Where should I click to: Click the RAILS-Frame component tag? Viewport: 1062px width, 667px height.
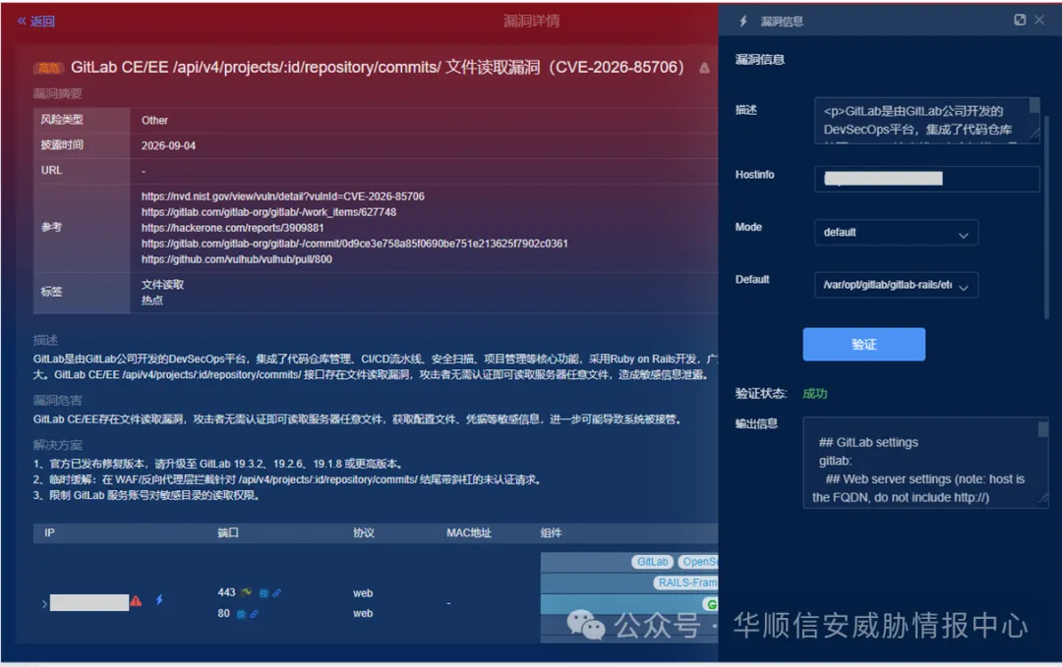click(x=685, y=583)
